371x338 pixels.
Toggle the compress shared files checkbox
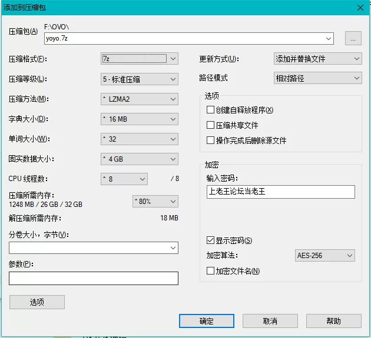click(210, 125)
